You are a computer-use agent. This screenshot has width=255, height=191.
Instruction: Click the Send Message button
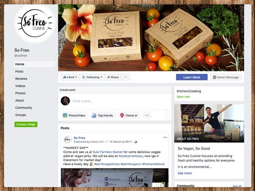(226, 77)
